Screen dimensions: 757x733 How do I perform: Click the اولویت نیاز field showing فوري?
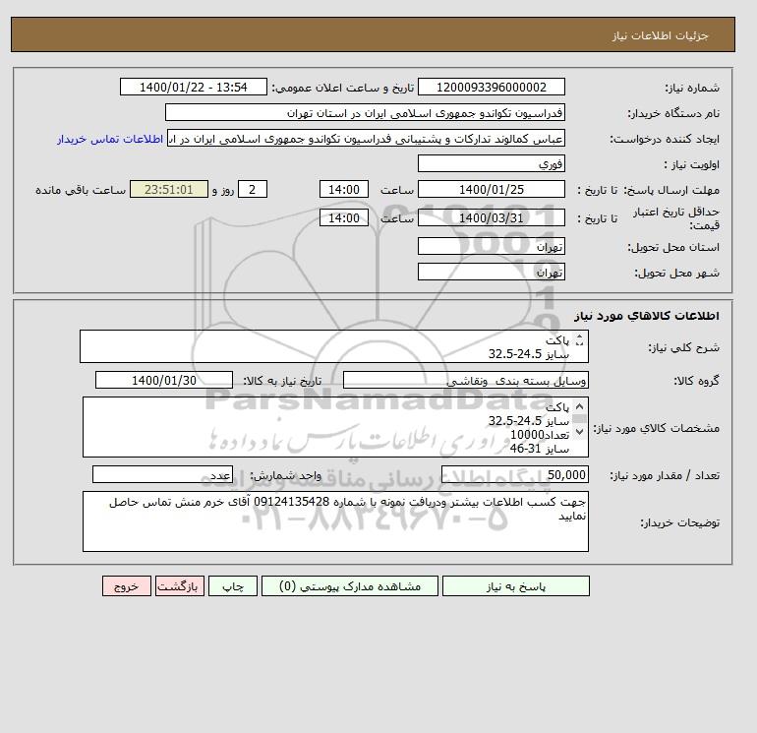pyautogui.click(x=491, y=163)
